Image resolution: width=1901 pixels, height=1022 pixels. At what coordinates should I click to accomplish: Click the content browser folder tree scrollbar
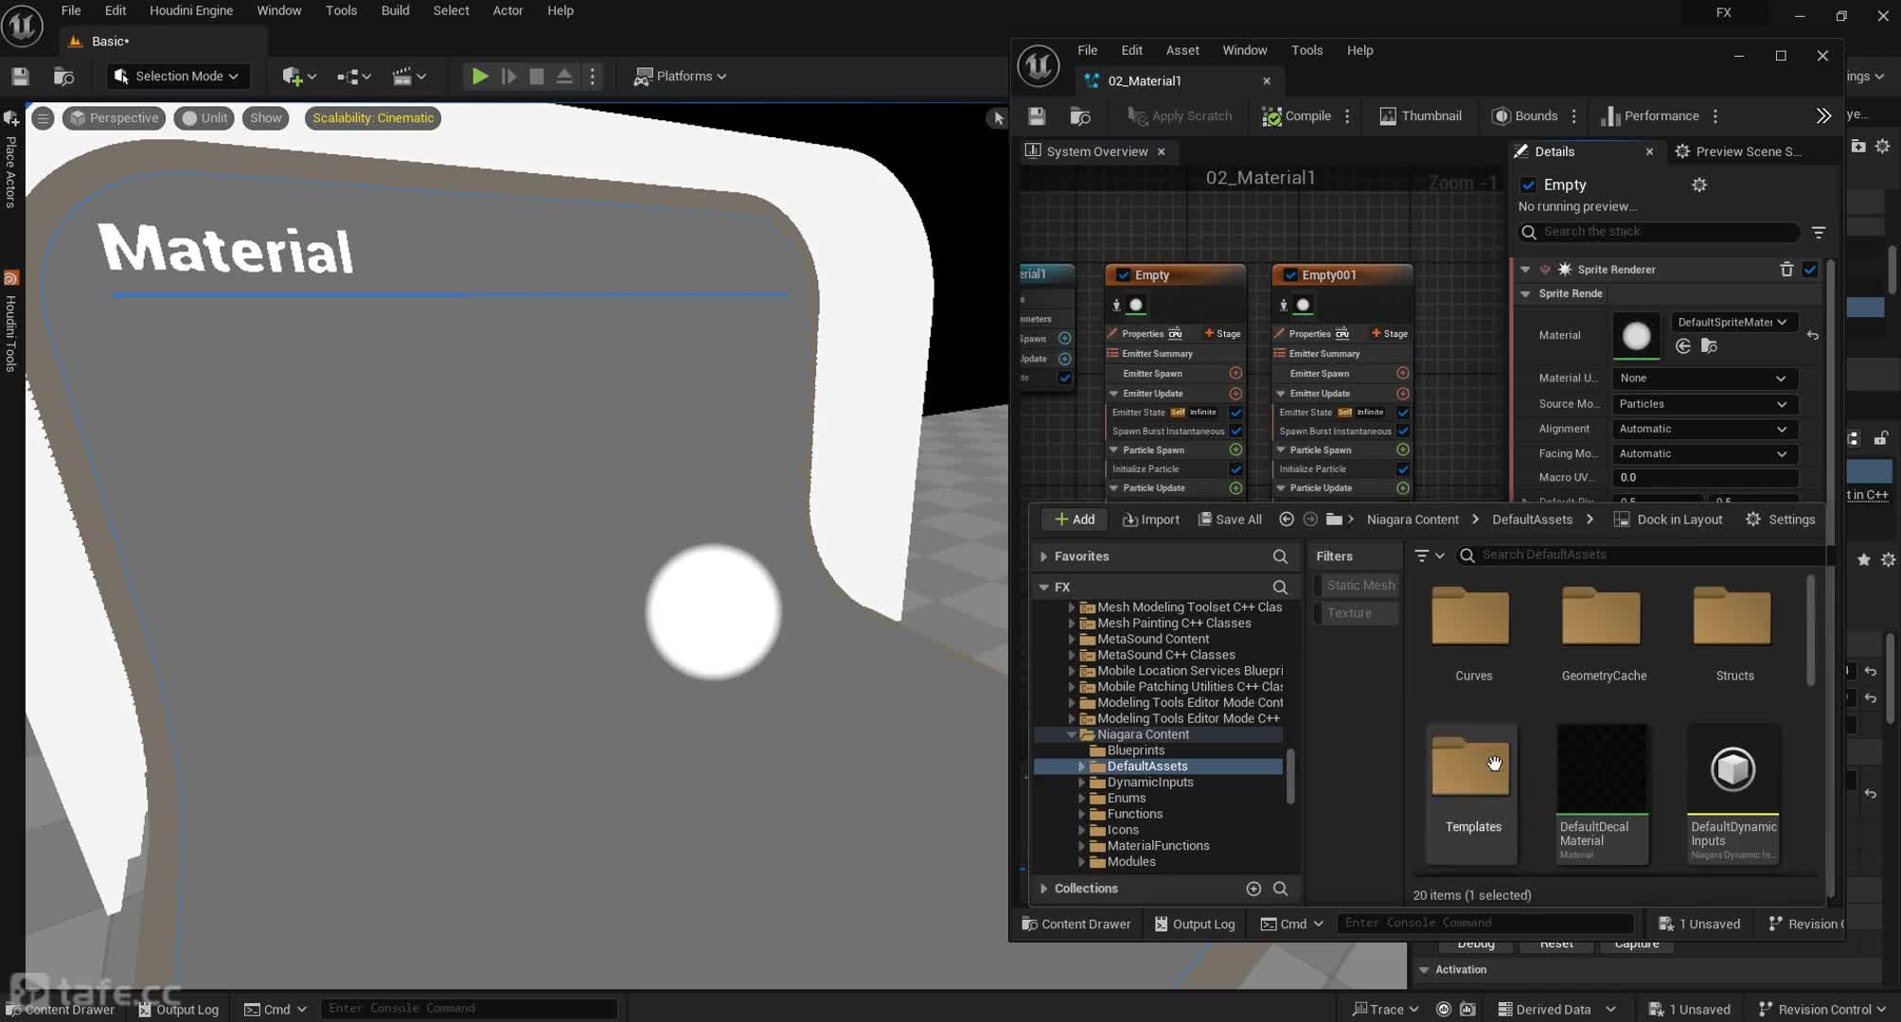point(1290,776)
